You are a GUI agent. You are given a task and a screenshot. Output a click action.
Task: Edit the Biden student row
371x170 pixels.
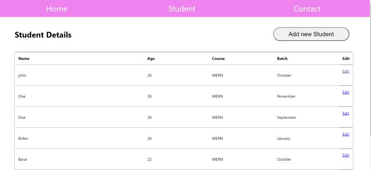(x=345, y=134)
